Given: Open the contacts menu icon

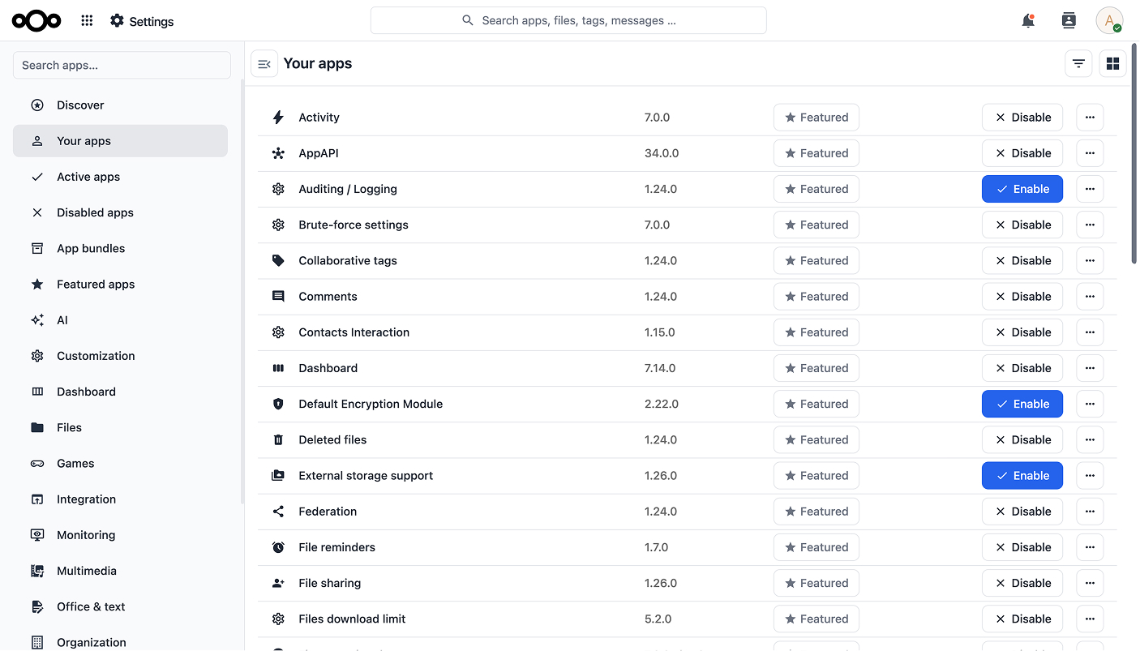Looking at the screenshot, I should pyautogui.click(x=1069, y=21).
